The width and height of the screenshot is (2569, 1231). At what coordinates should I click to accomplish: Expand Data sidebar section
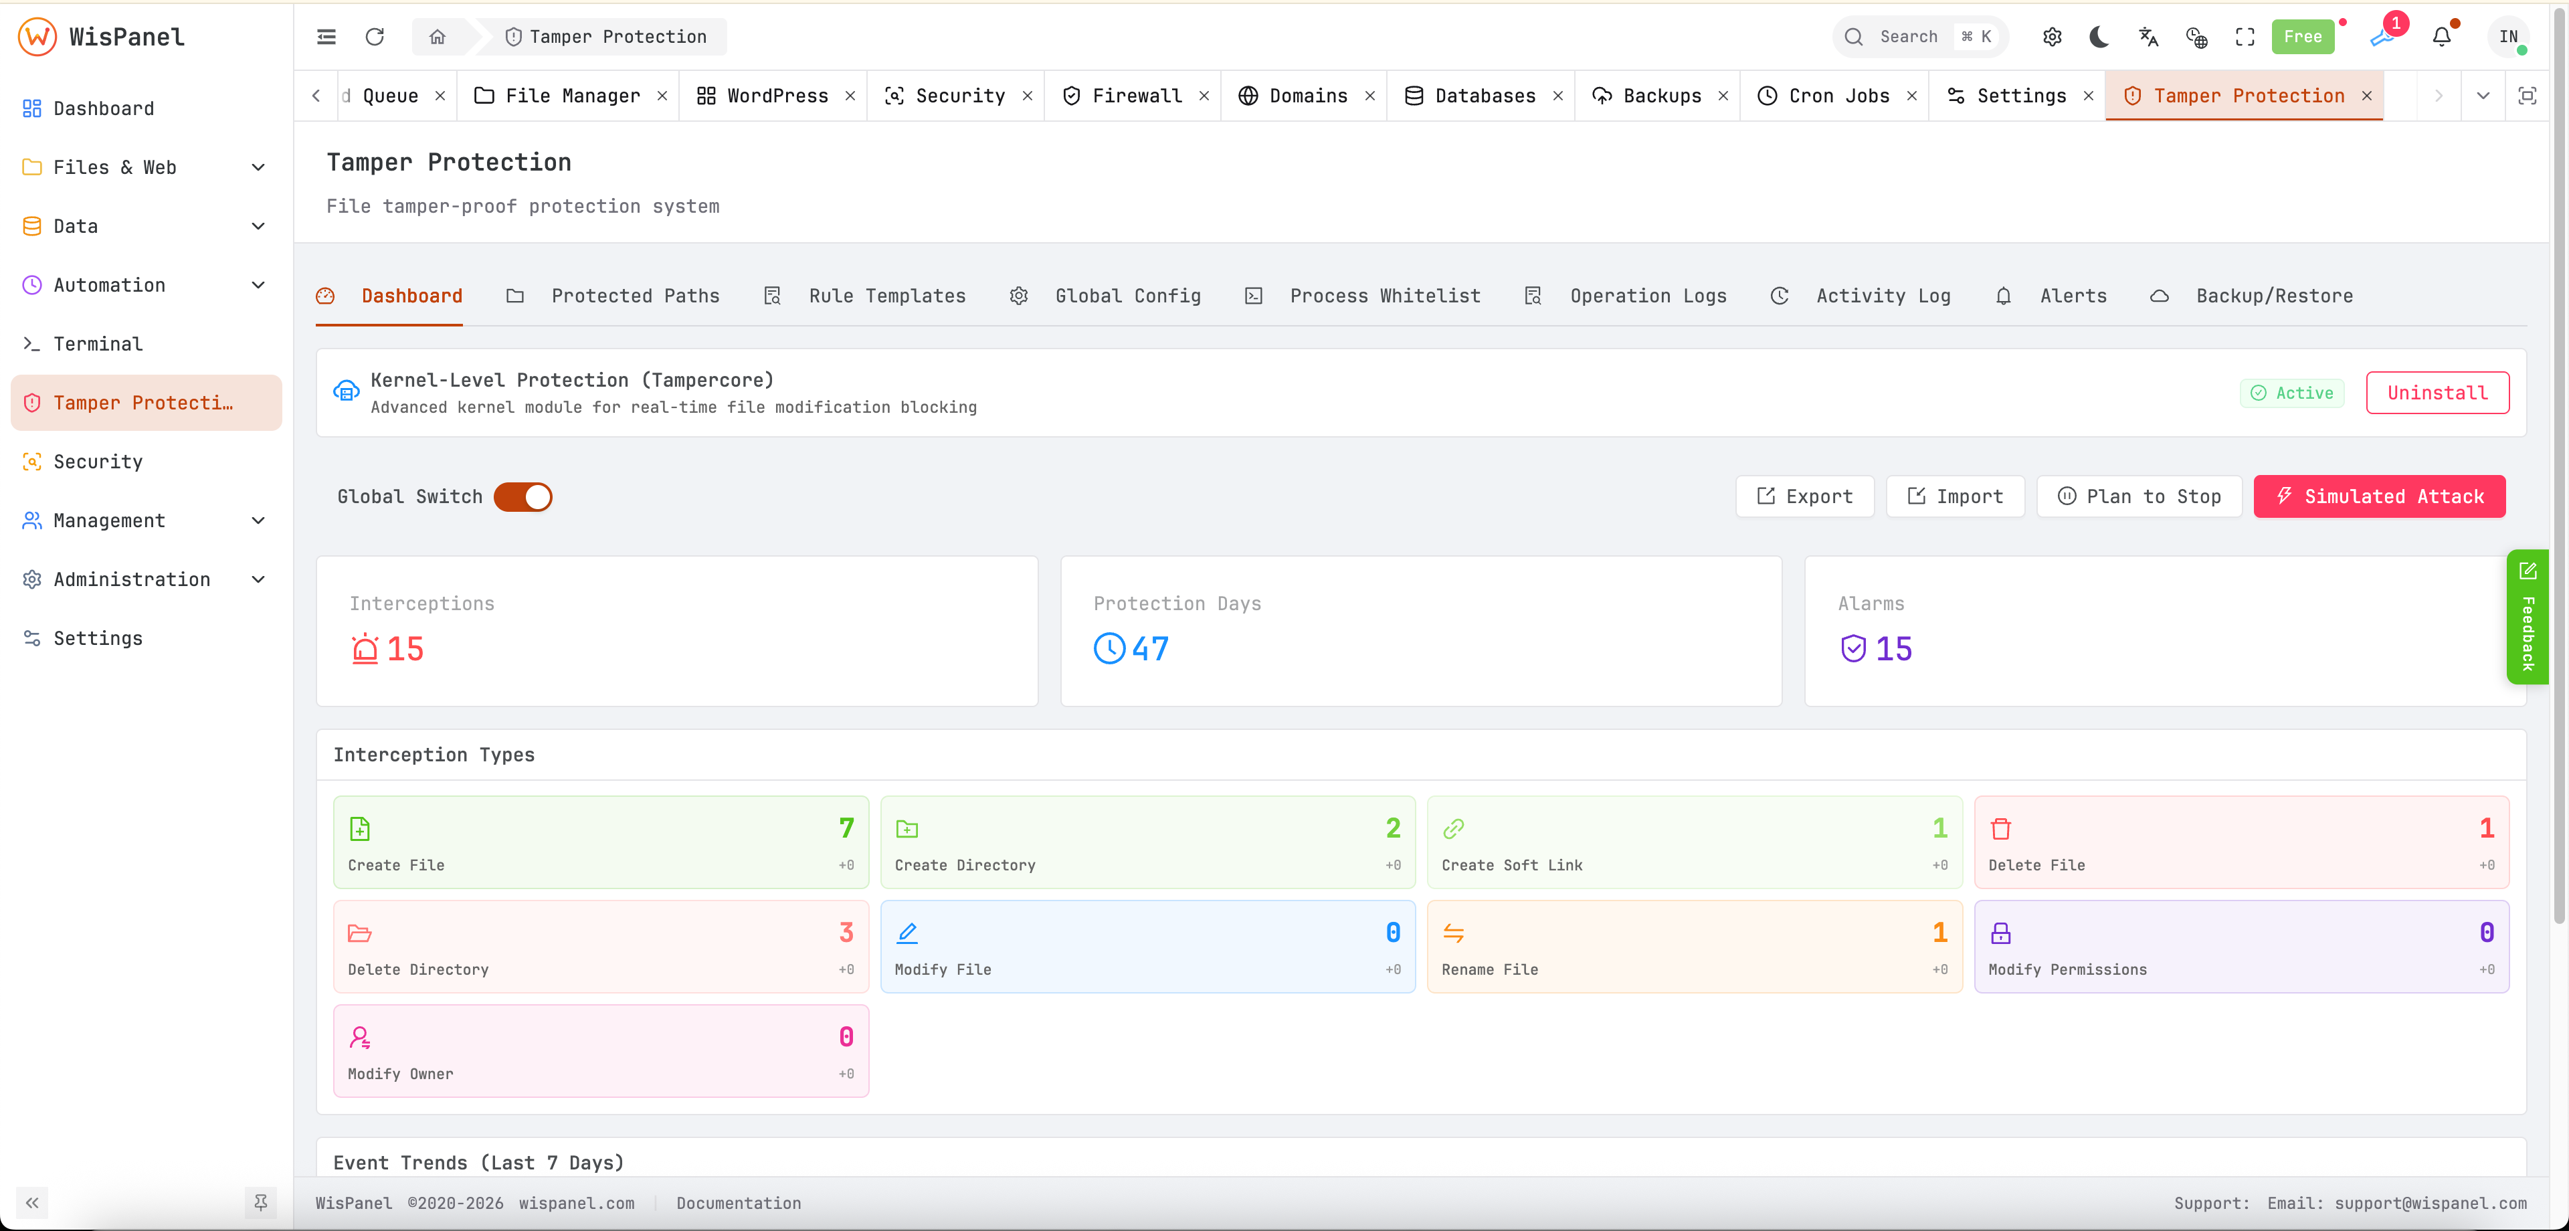pos(146,226)
